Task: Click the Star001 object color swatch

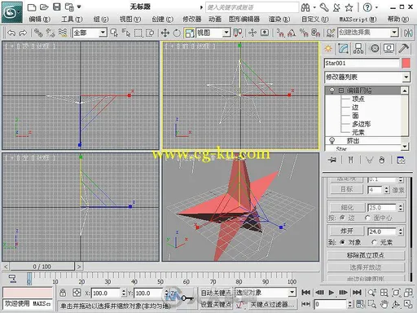Action: (x=406, y=63)
